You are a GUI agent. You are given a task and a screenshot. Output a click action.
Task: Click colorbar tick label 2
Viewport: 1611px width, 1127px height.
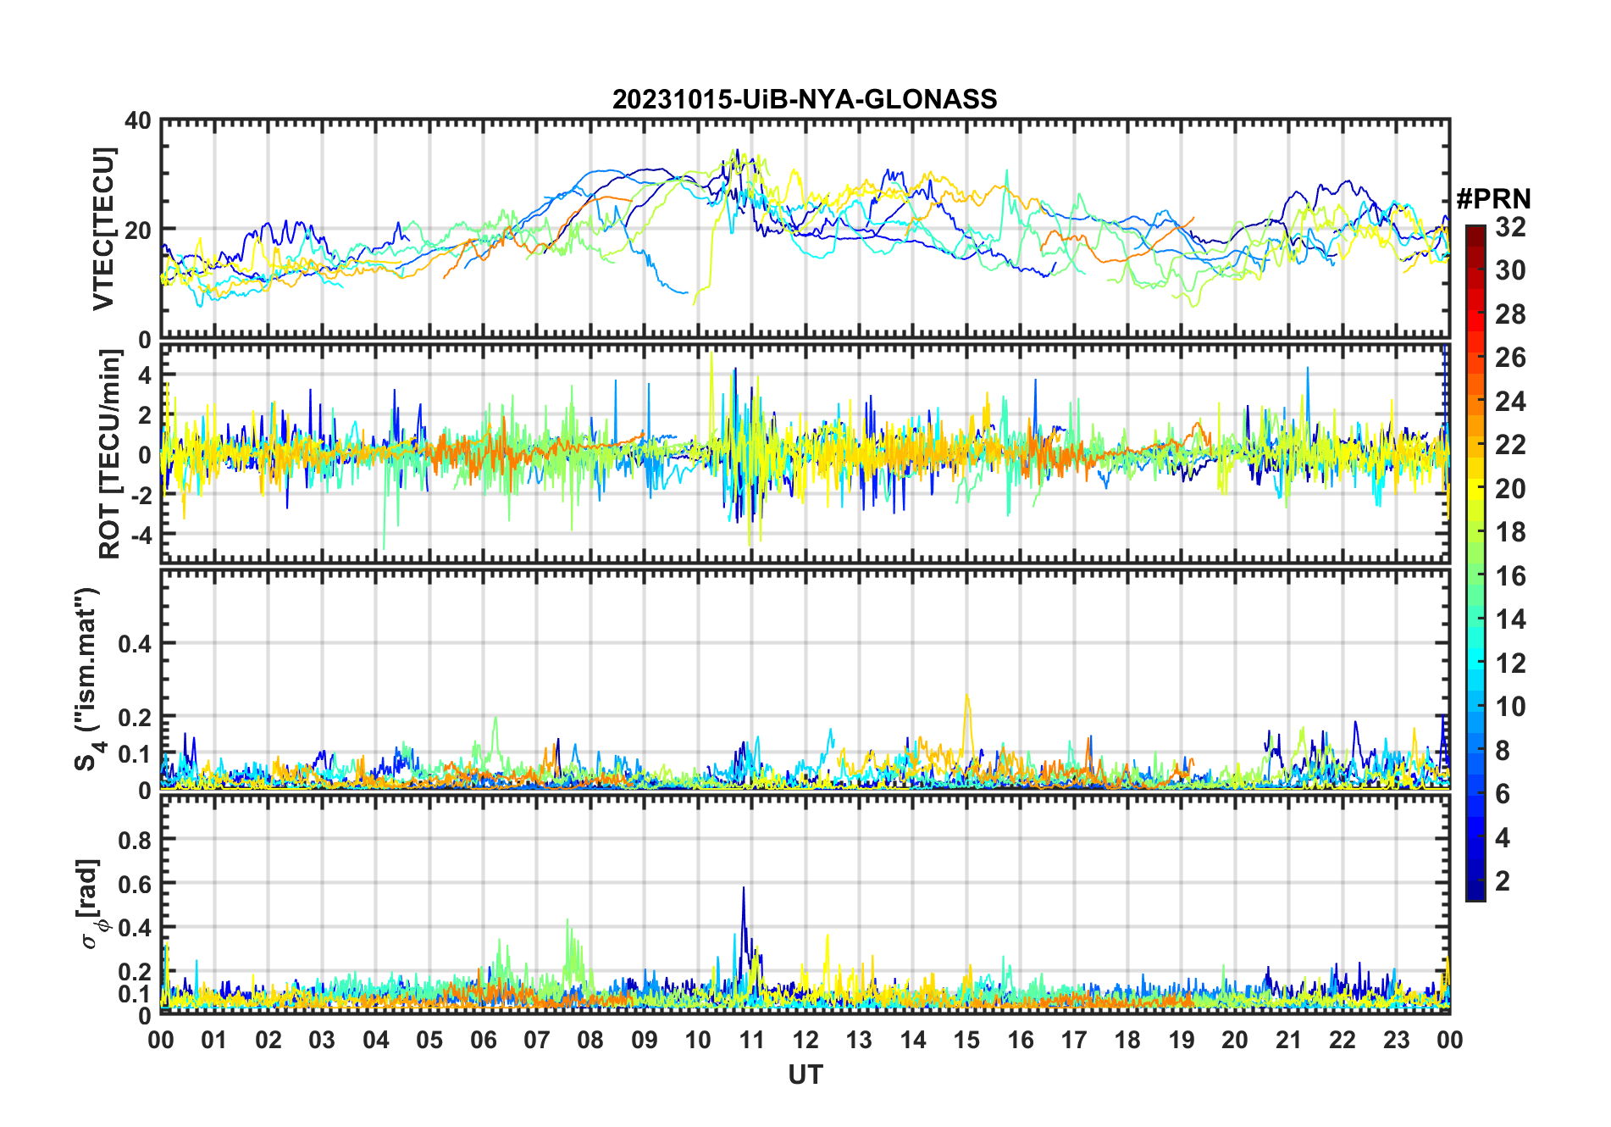click(x=1503, y=880)
